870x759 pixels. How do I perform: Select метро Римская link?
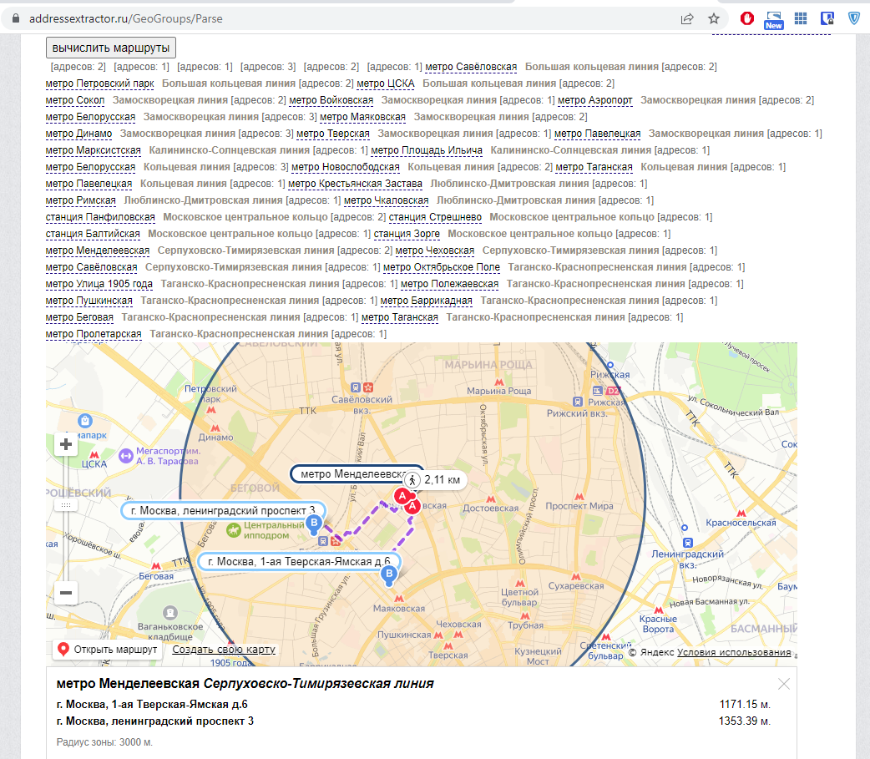click(80, 200)
